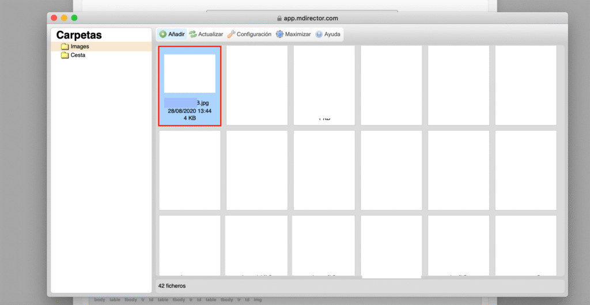Click the green plus Añadir icon
The width and height of the screenshot is (590, 305).
coord(163,35)
